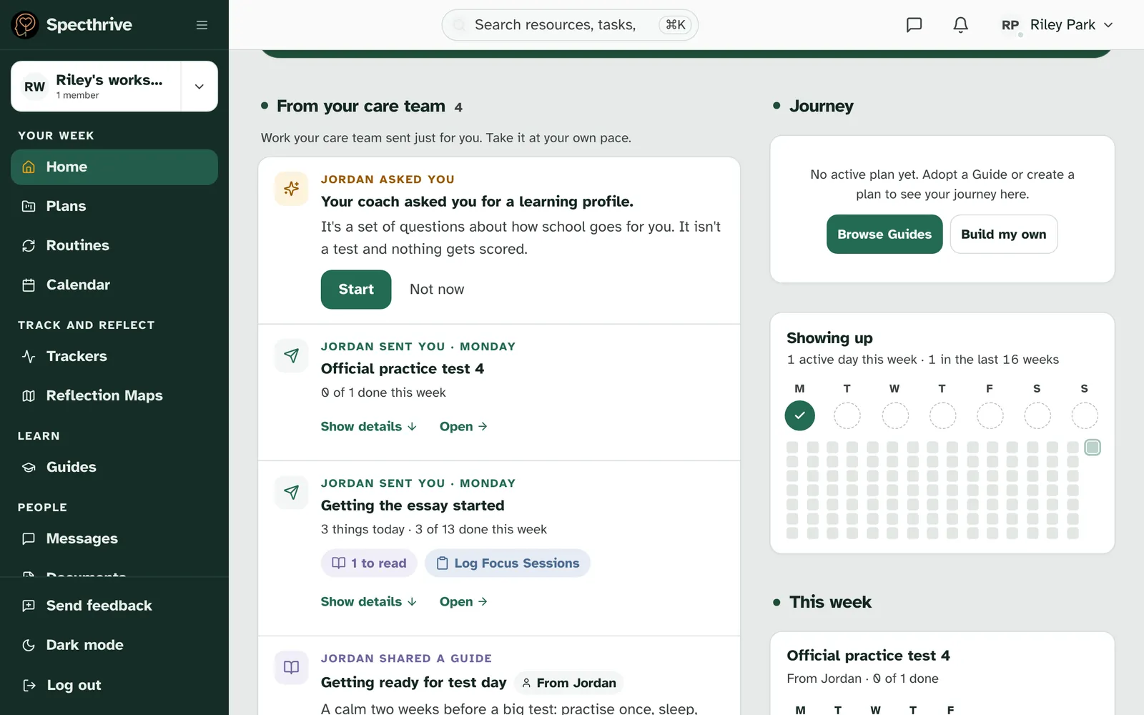Screen dimensions: 1144x715
Task: Click the Log out arrow icon
Action: (x=29, y=685)
